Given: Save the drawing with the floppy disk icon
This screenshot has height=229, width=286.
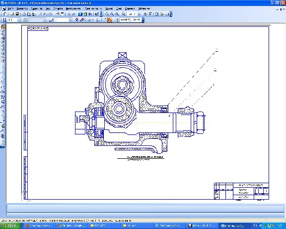Looking at the screenshot, I should [17, 14].
